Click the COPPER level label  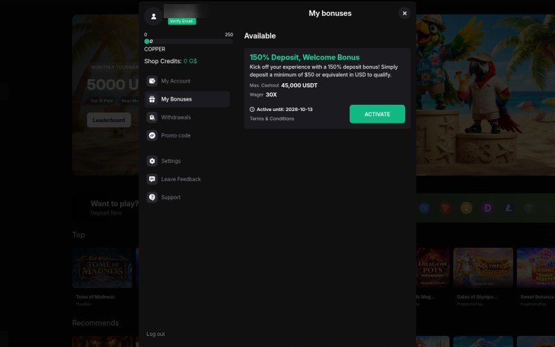pyautogui.click(x=155, y=49)
